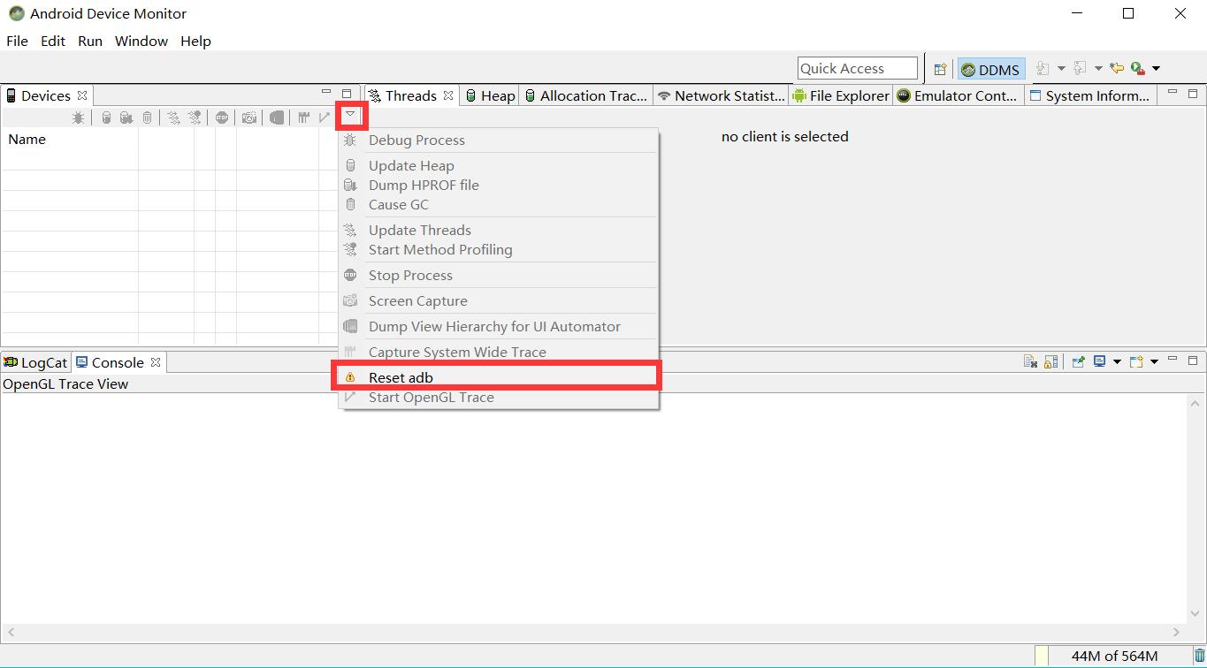This screenshot has width=1207, height=668.
Task: Switch to the LogCat tab
Action: pos(35,362)
